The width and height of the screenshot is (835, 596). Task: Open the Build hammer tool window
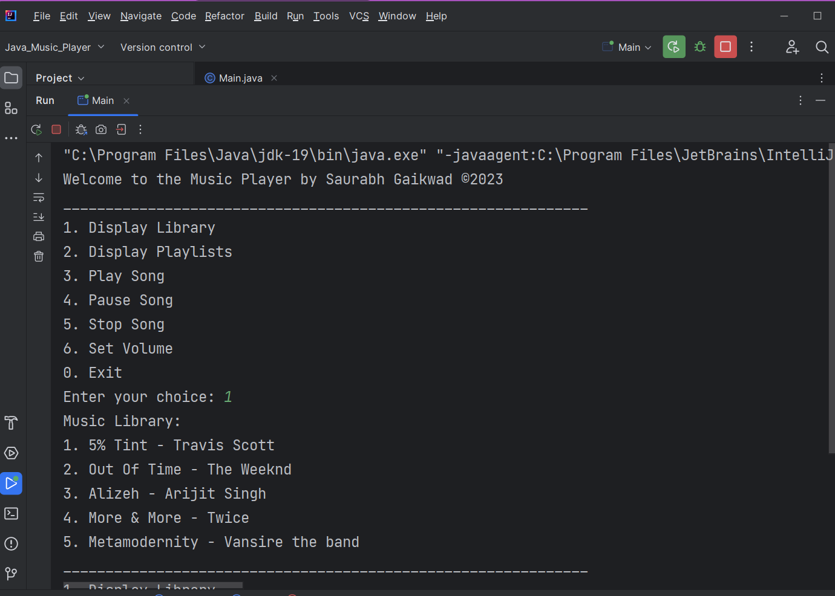pos(11,423)
